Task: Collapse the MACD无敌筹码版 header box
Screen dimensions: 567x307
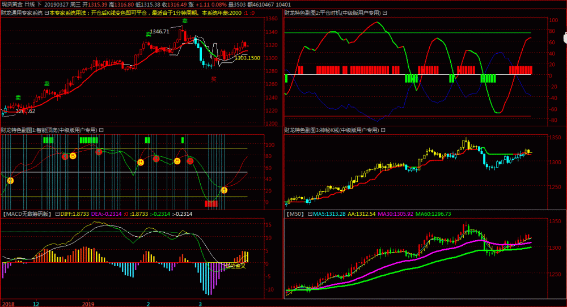Action: (57, 214)
